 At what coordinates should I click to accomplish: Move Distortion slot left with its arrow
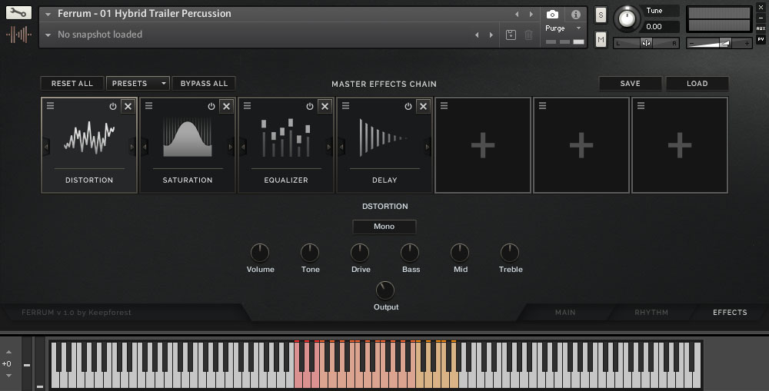click(x=46, y=147)
